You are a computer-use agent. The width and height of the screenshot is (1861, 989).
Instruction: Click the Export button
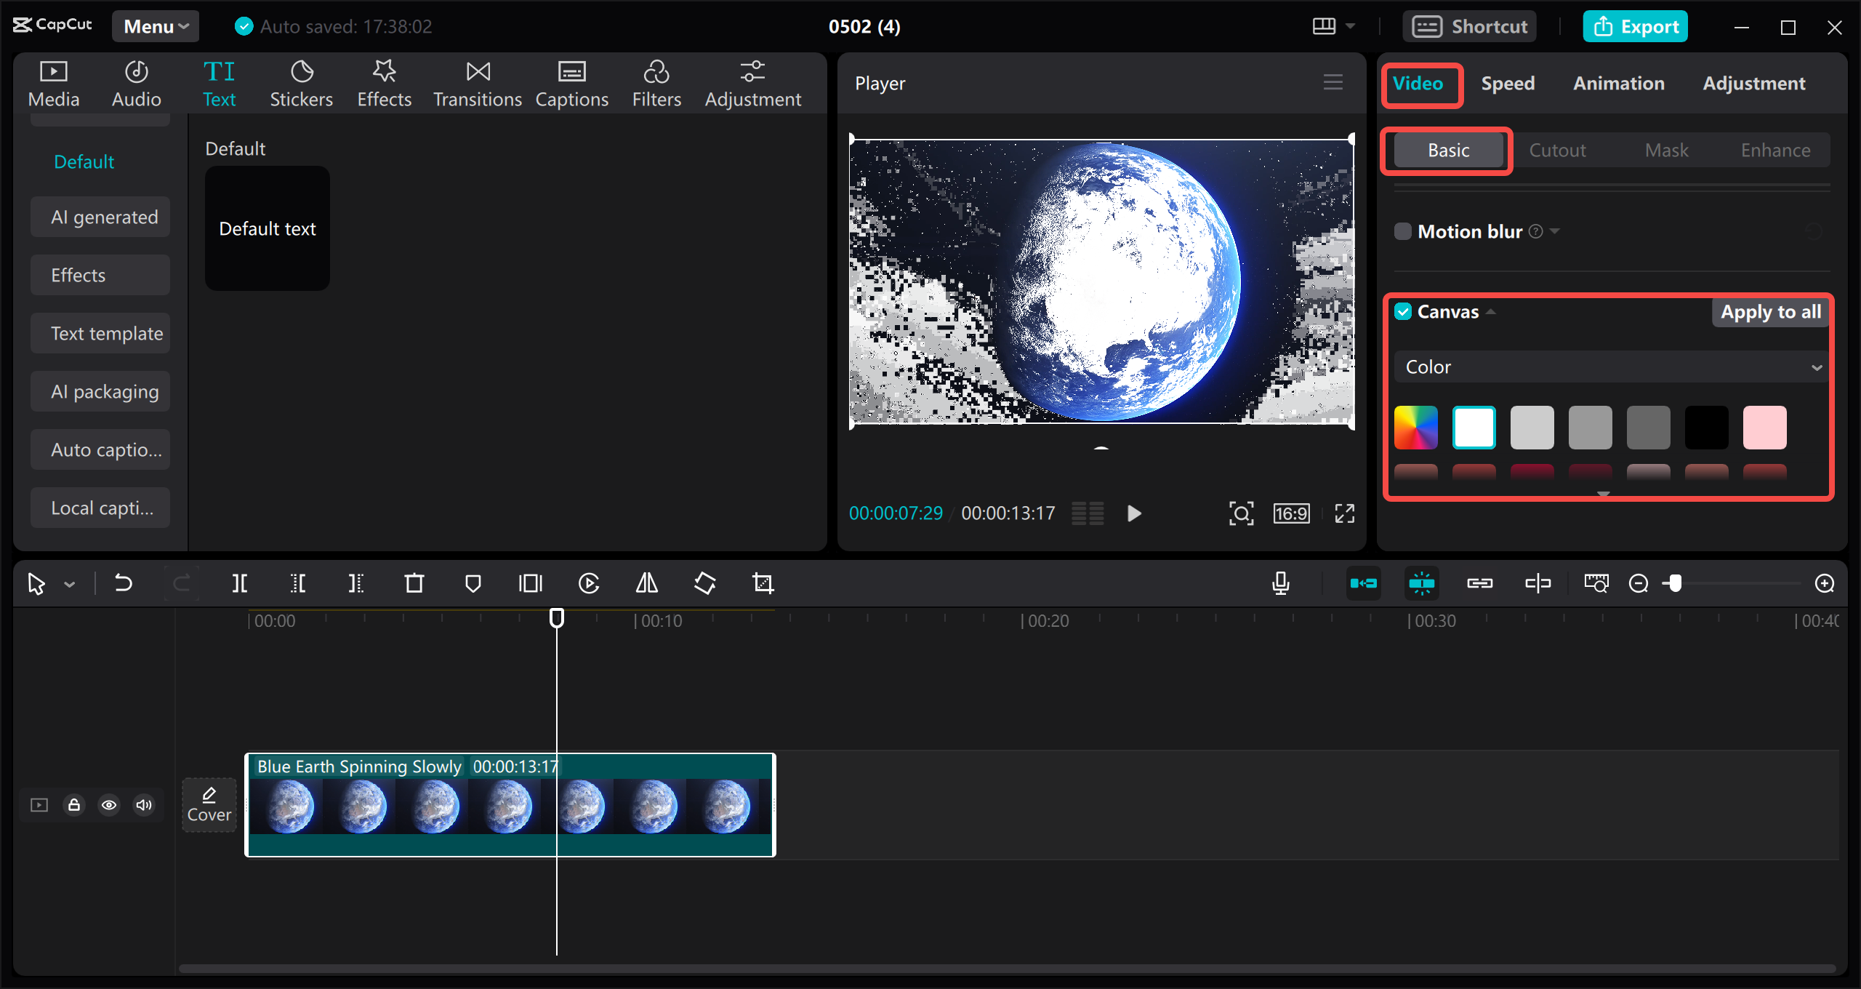[x=1639, y=26]
